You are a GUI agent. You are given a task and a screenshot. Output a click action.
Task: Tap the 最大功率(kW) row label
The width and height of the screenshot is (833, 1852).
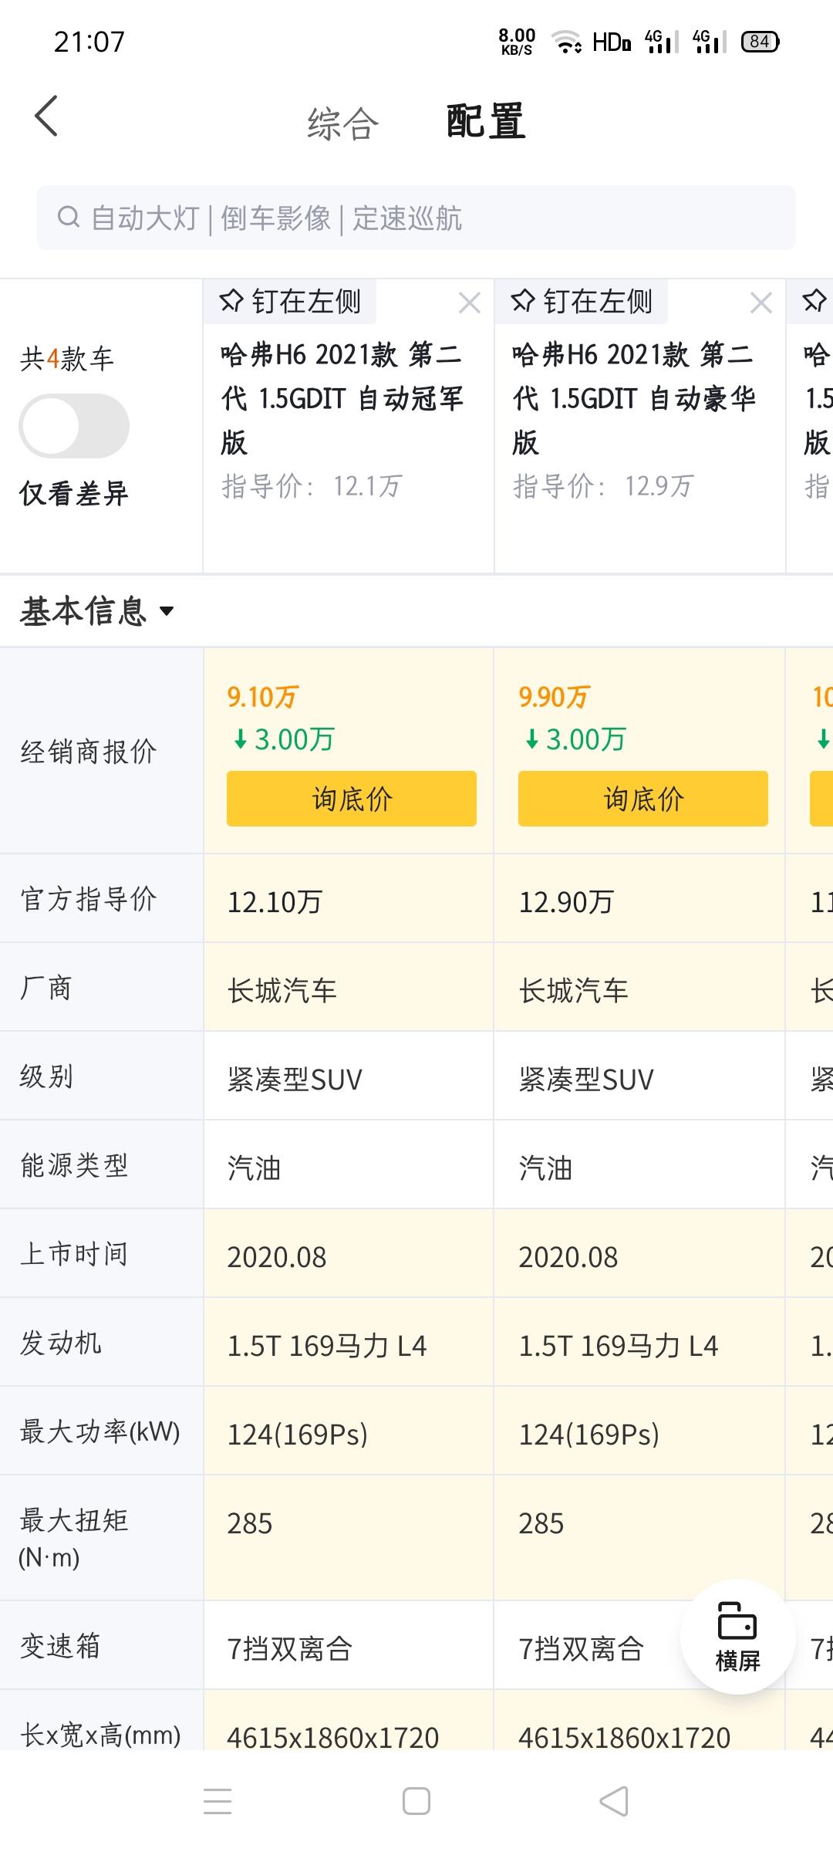click(100, 1431)
